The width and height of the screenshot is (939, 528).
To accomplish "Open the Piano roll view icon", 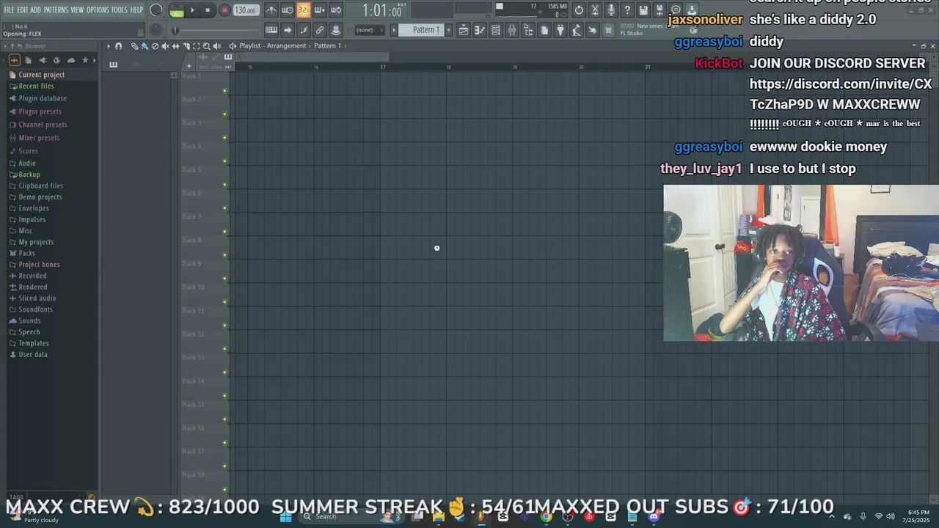I will tap(480, 30).
